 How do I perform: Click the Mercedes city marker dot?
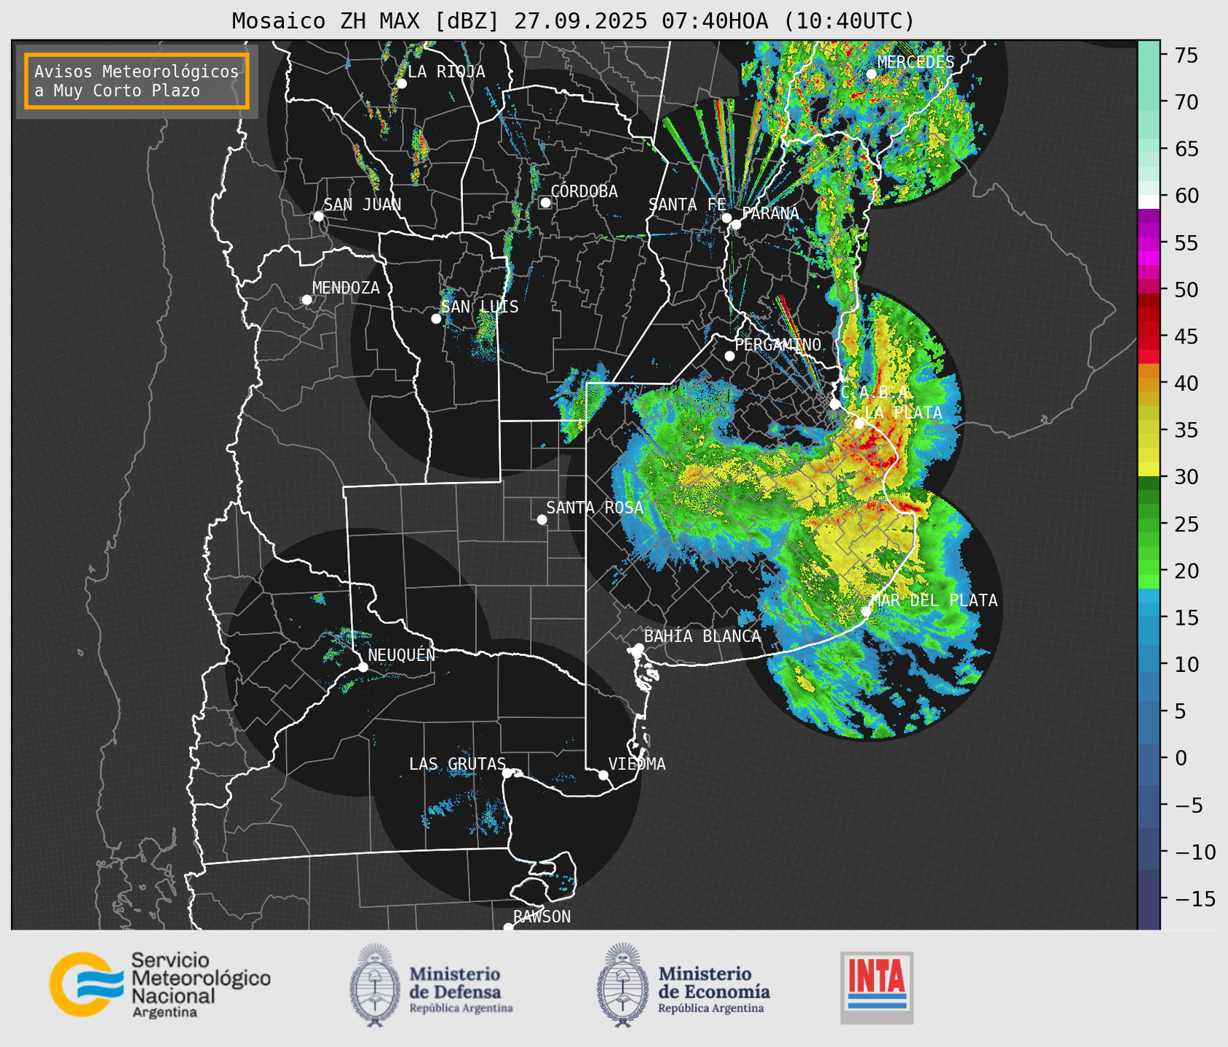(x=871, y=74)
